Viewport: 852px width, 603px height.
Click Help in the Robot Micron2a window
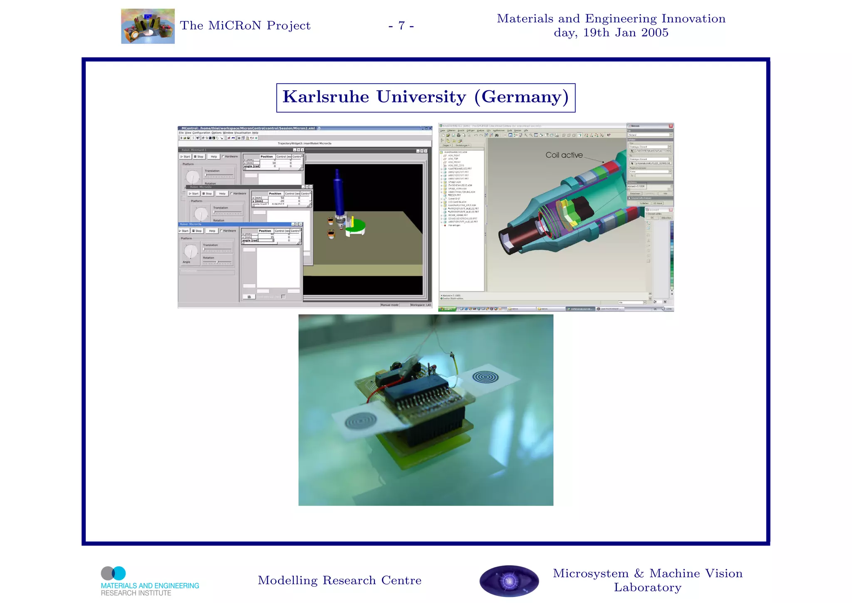coord(223,194)
